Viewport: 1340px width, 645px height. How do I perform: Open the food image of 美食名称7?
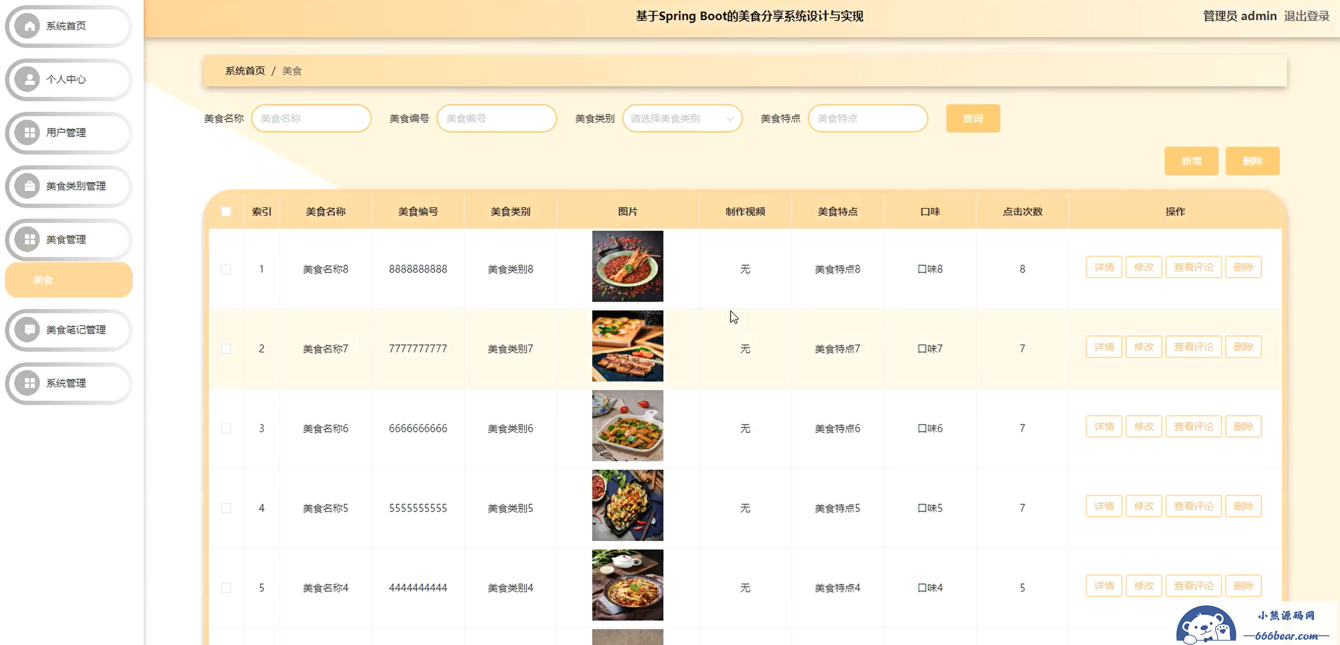(x=627, y=346)
